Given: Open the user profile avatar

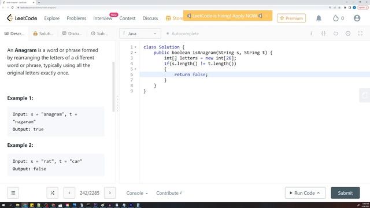Looking at the screenshot, I should tap(357, 18).
